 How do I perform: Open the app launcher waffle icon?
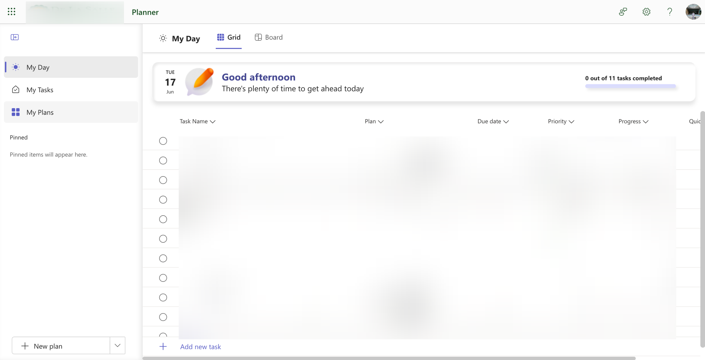click(x=11, y=12)
